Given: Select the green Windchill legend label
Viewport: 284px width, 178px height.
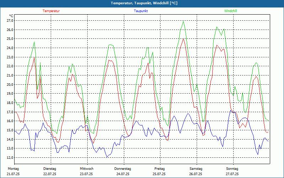Looking at the screenshot, I should (231, 11).
